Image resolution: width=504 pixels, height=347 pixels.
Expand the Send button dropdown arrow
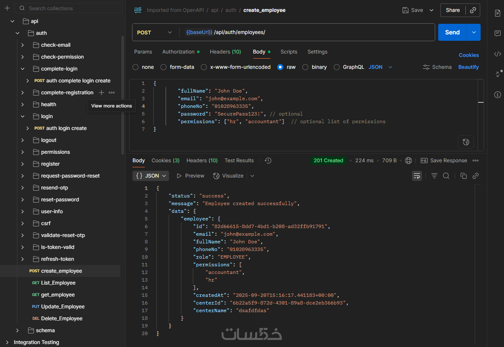pyautogui.click(x=474, y=32)
